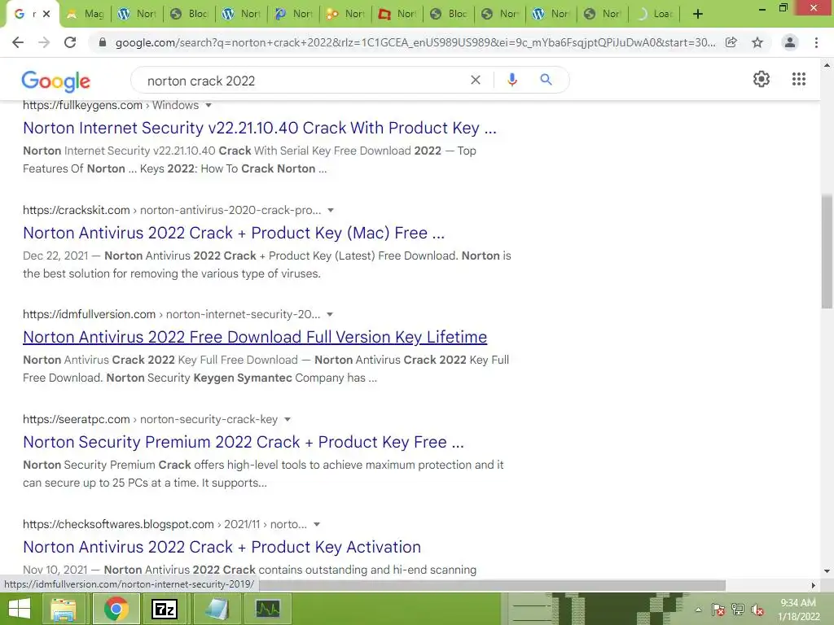Screen dimensions: 834x625
Task: Go back to the previous page
Action: (18, 42)
